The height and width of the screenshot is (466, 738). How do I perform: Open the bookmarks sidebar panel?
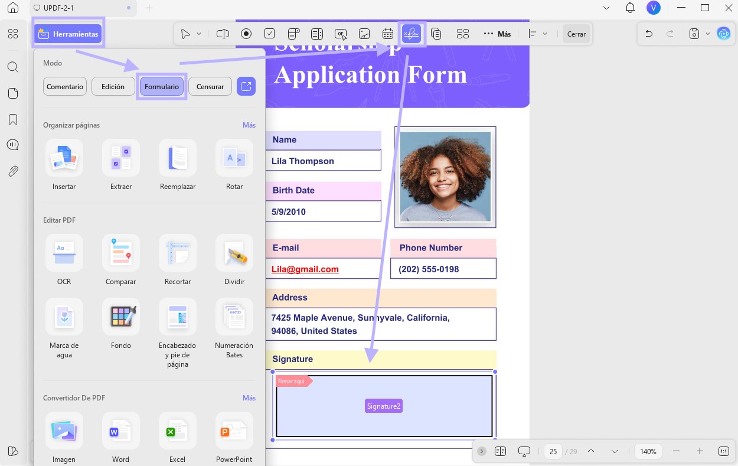coord(13,119)
